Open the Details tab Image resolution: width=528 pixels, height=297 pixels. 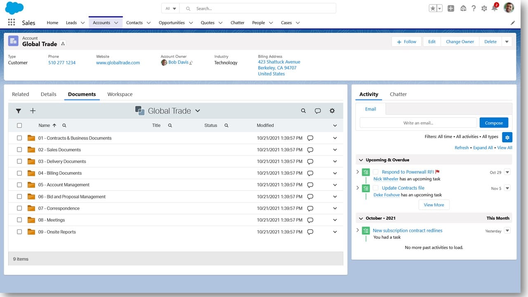48,94
